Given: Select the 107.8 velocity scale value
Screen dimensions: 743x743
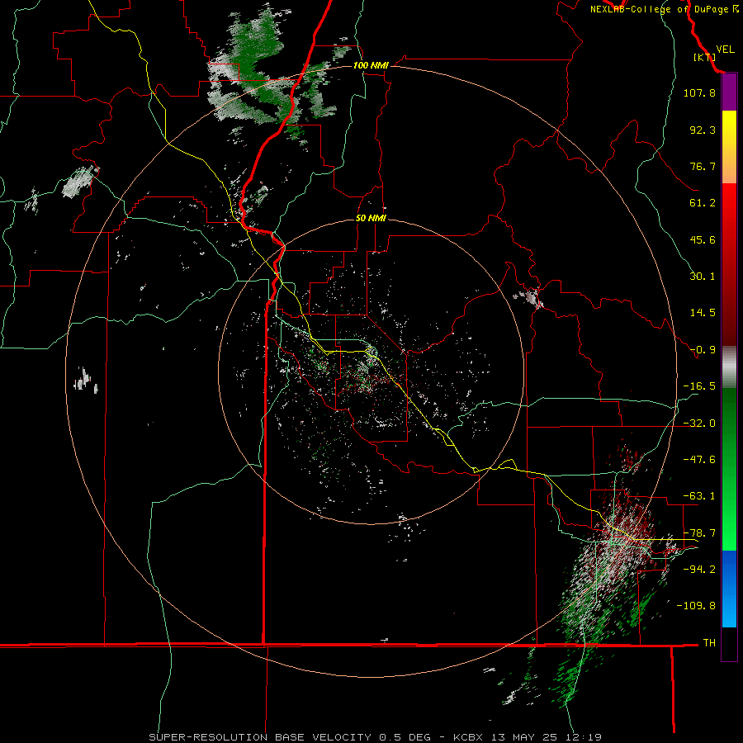Looking at the screenshot, I should (699, 92).
